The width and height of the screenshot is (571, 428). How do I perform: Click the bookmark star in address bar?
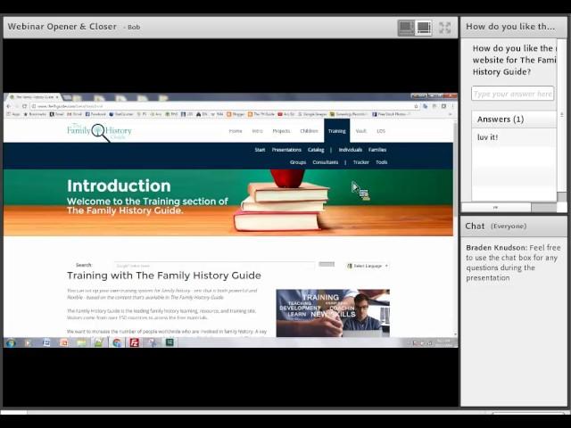tap(416, 106)
